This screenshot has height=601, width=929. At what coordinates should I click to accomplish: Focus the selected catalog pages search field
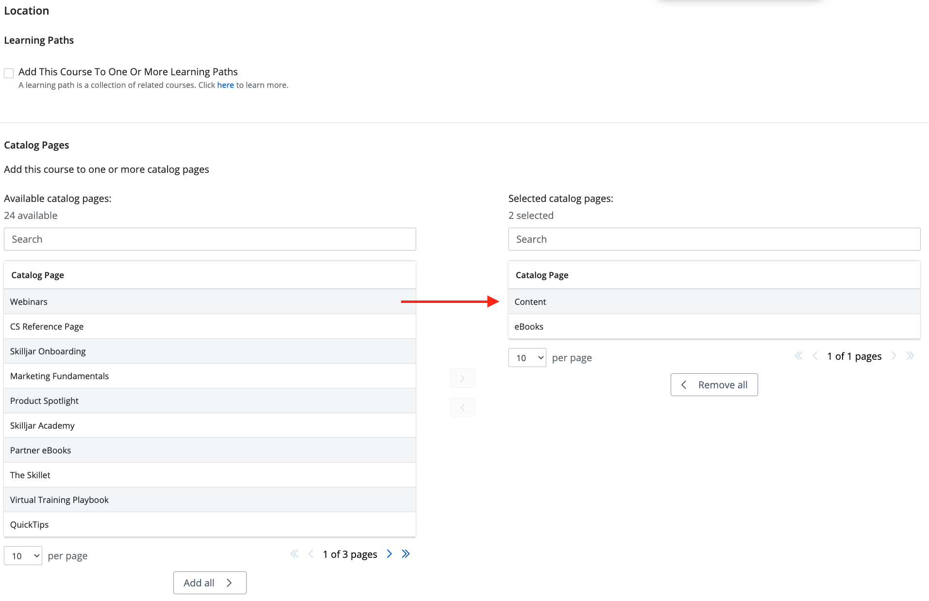[x=714, y=239]
